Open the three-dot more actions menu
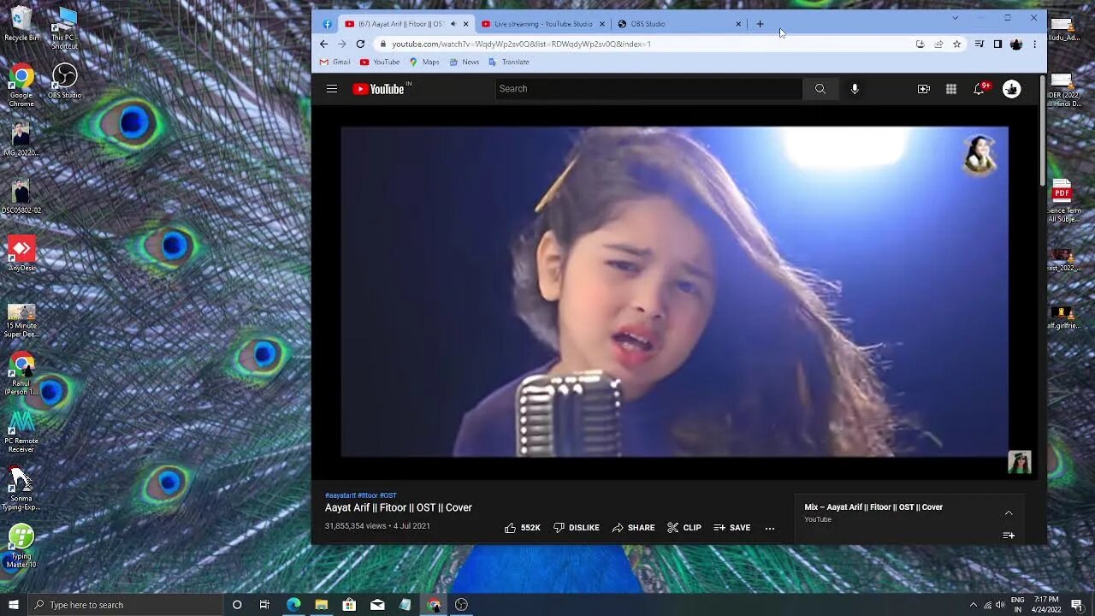The height and width of the screenshot is (616, 1095). pos(770,528)
